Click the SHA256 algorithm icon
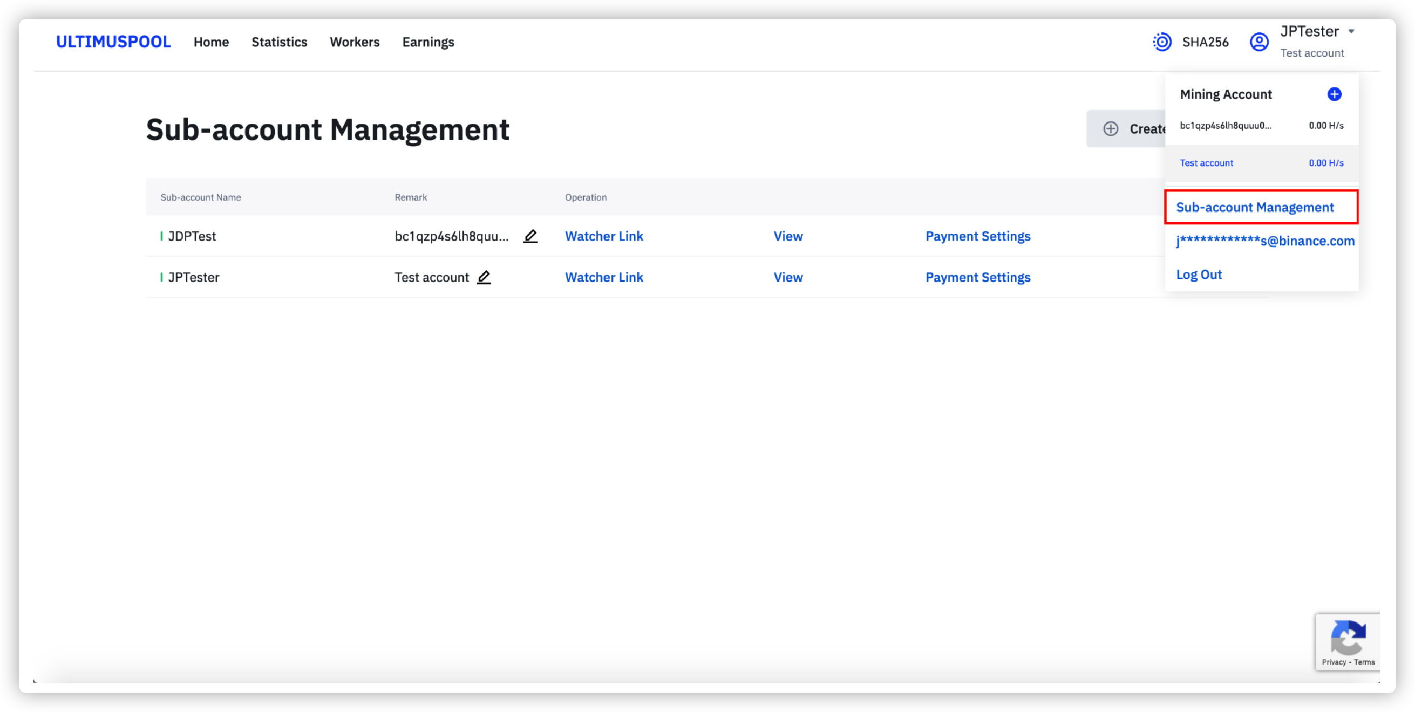1415x712 pixels. coord(1162,42)
